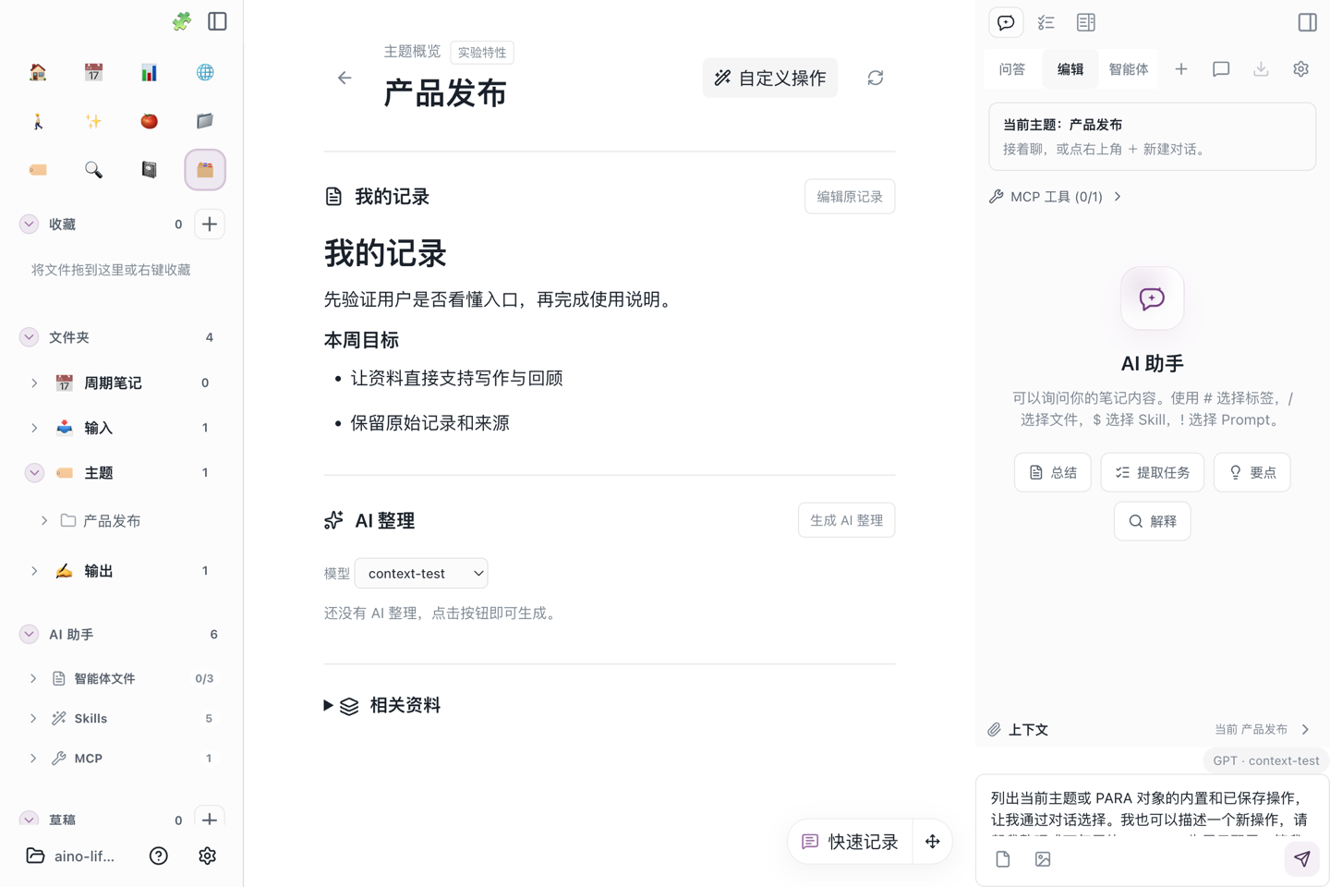Collapse the 主题 folder
Screen dimensions: 1330x887
34,473
